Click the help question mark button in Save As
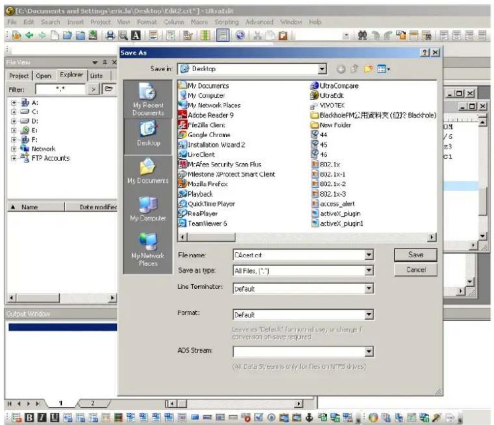 pyautogui.click(x=424, y=52)
